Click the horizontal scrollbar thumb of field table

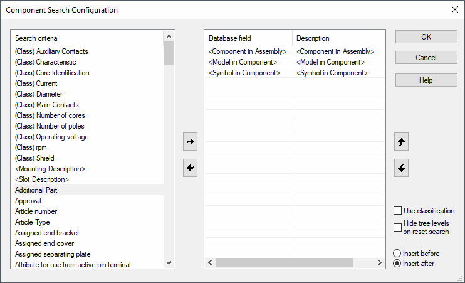(x=285, y=262)
